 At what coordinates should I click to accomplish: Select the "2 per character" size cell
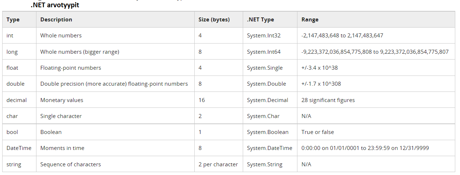pyautogui.click(x=218, y=164)
